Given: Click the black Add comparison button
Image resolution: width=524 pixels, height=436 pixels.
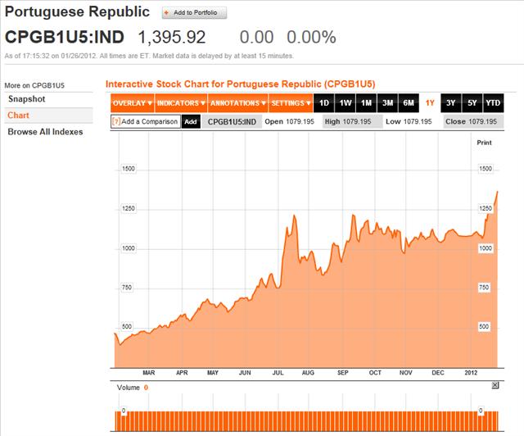Looking at the screenshot, I should coord(191,121).
